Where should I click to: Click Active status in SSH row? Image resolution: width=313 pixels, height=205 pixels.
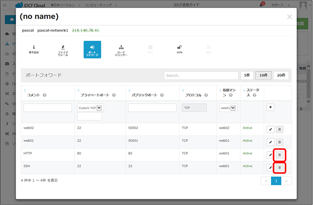(x=247, y=166)
